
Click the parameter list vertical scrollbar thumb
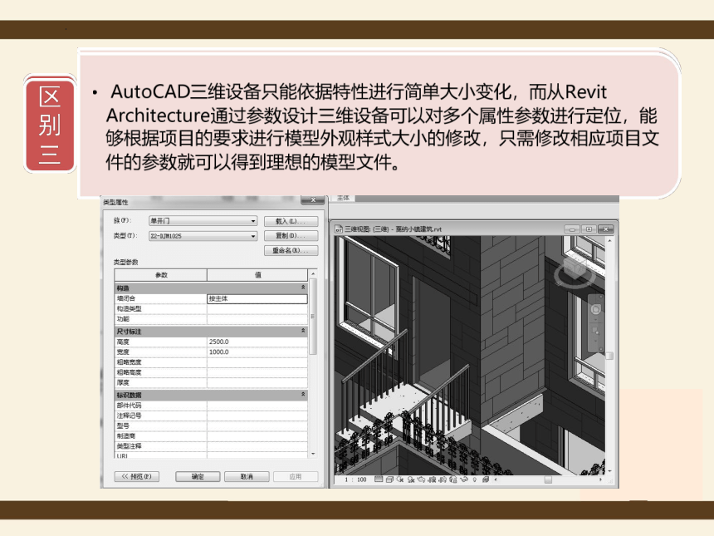point(313,317)
